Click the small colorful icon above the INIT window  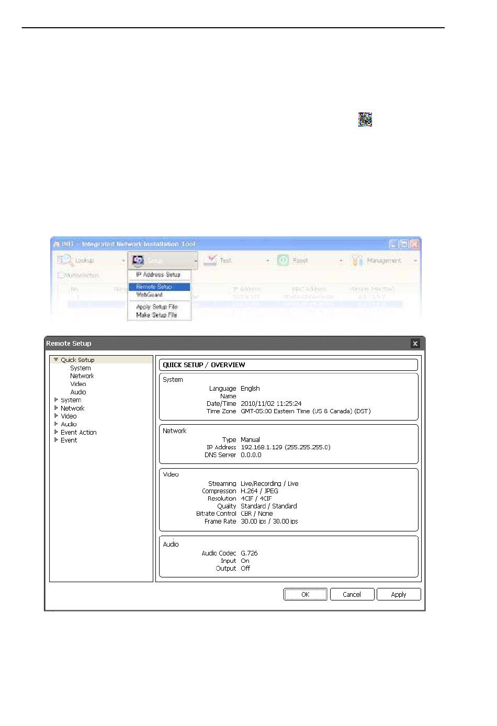pos(365,119)
